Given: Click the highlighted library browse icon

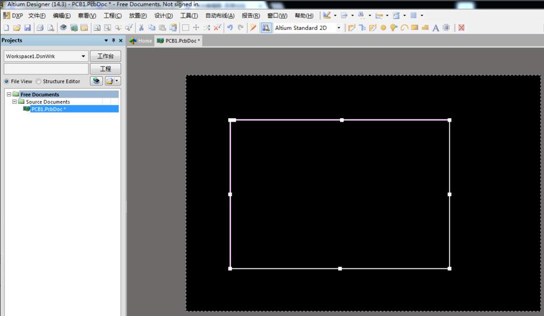Looking at the screenshot, I should [266, 28].
